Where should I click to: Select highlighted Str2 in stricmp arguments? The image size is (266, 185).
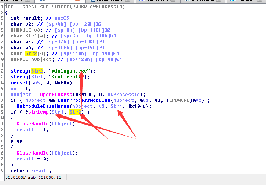click(75, 112)
